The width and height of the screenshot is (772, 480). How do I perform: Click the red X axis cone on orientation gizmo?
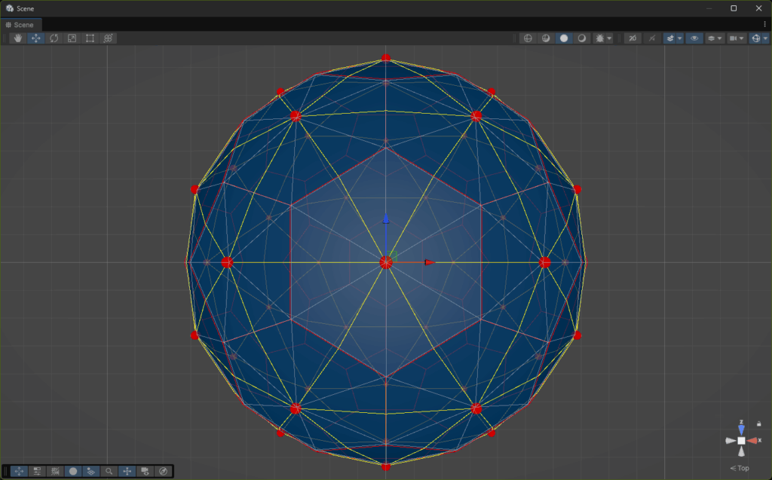tap(752, 441)
